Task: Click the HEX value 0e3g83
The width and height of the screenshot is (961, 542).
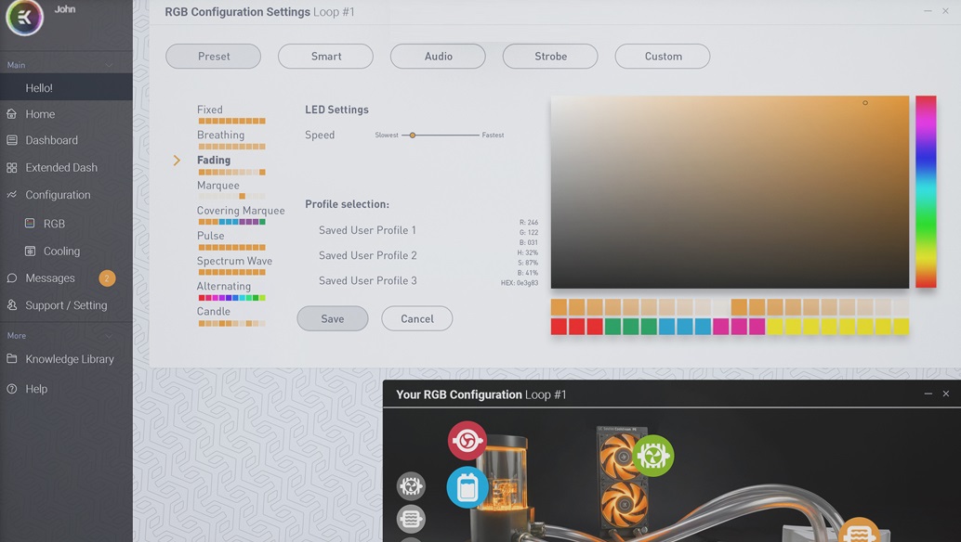Action: tap(520, 283)
